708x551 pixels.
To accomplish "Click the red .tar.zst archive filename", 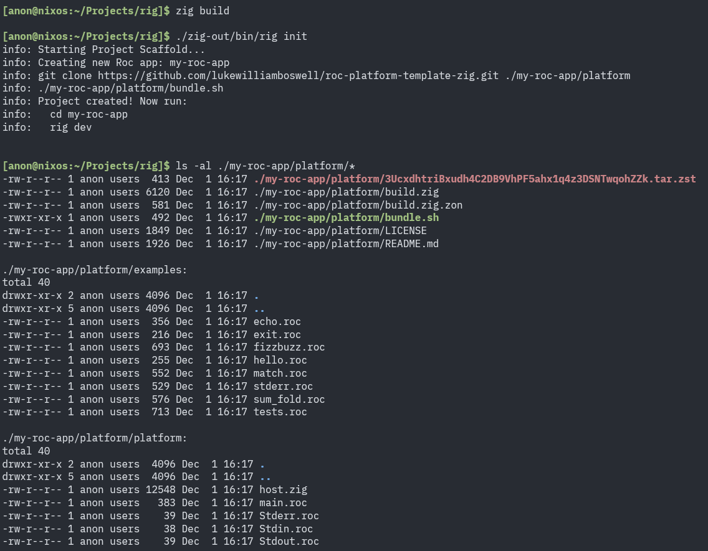I will tap(474, 179).
